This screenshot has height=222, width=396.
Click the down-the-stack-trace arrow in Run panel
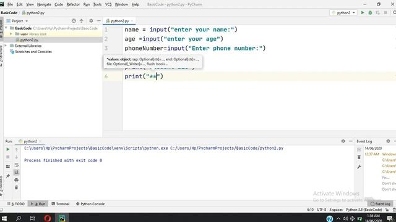click(x=17, y=157)
